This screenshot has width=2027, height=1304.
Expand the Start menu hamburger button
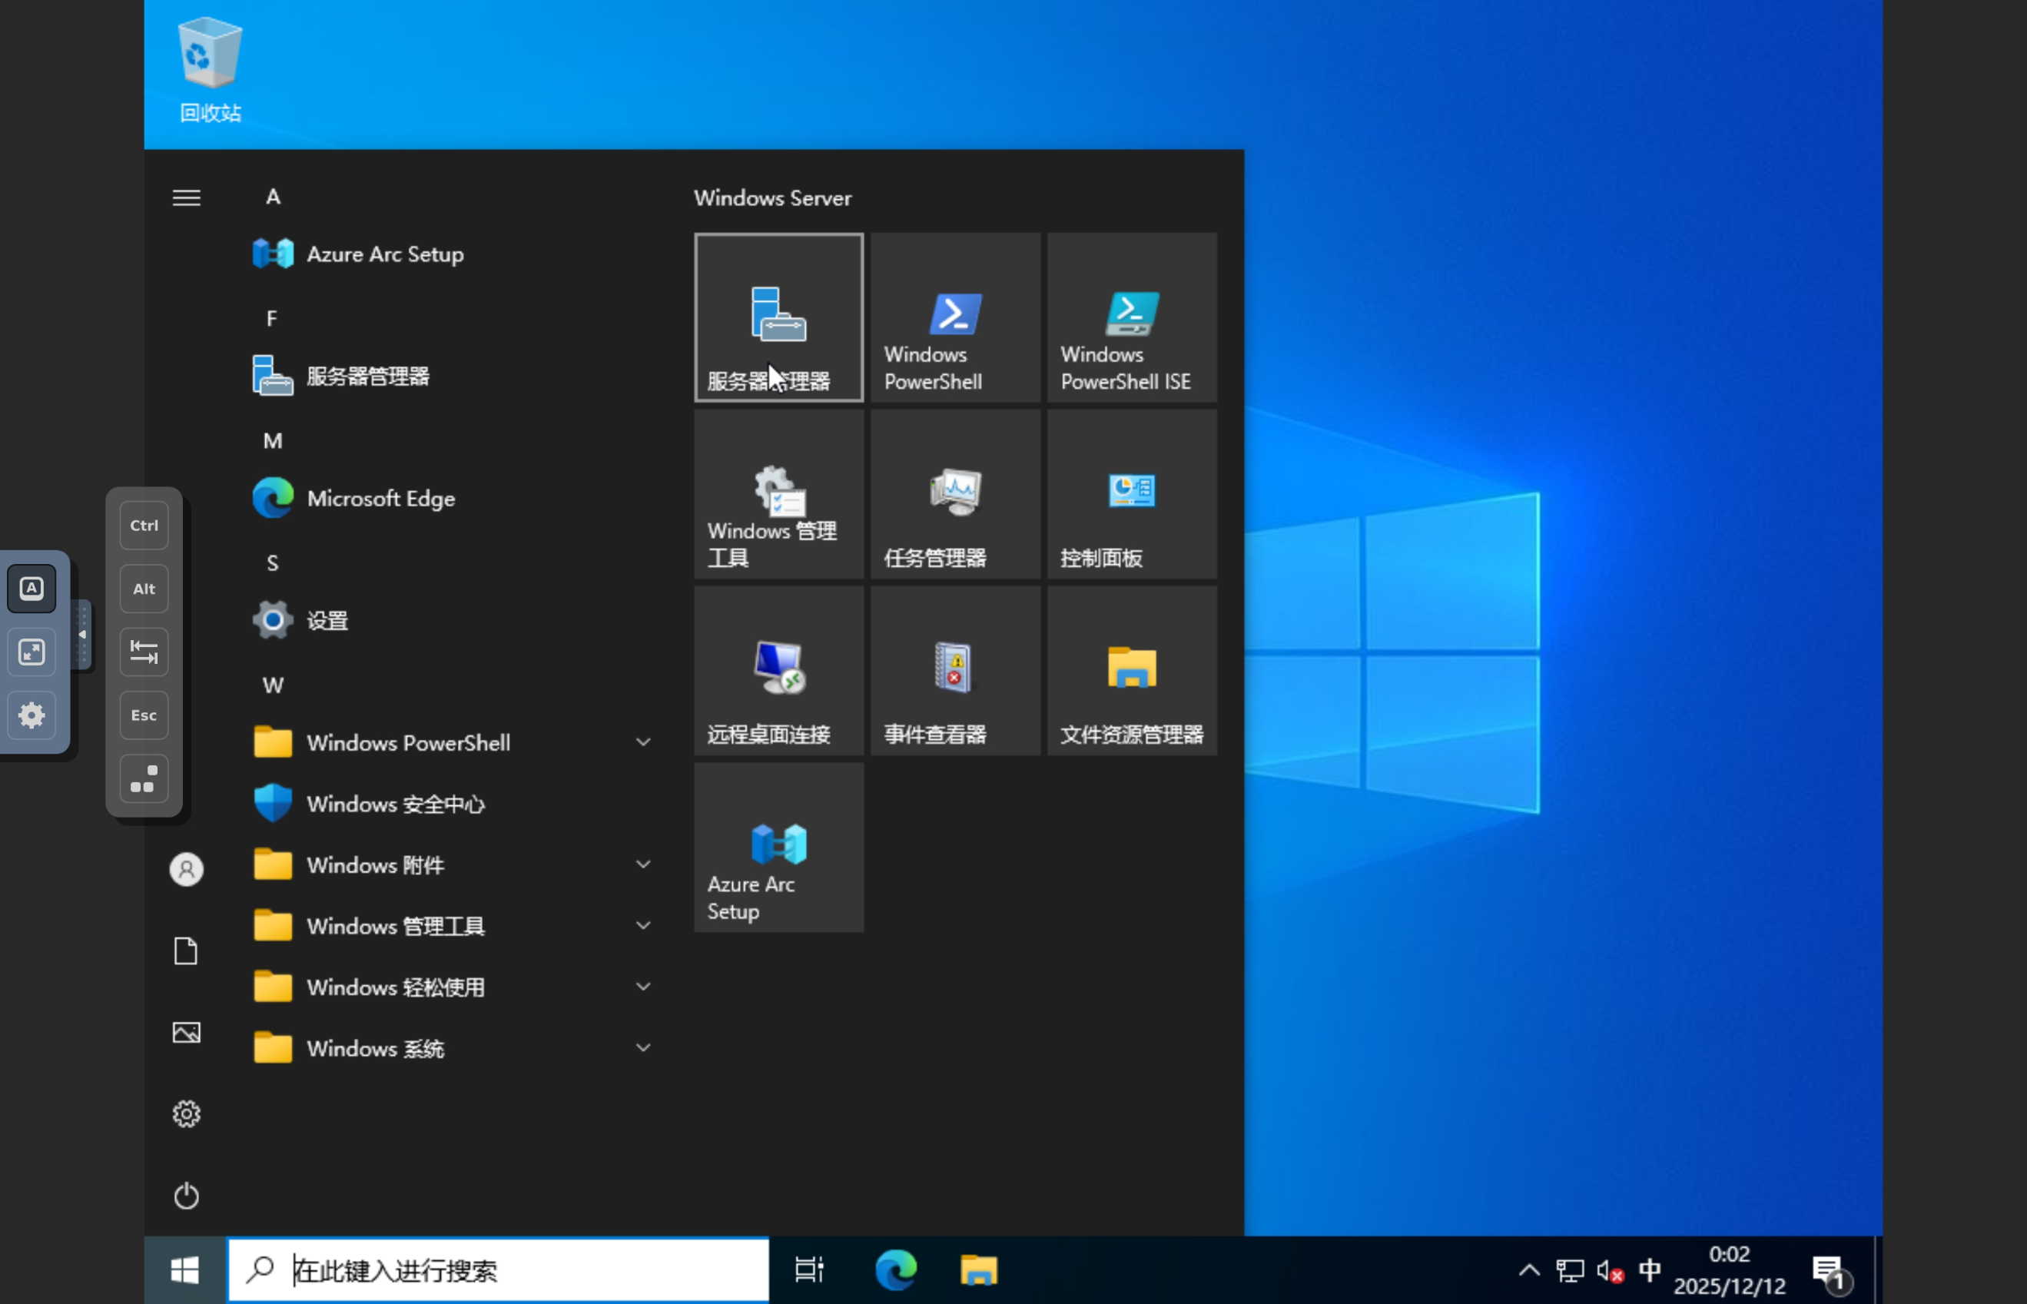coord(186,198)
